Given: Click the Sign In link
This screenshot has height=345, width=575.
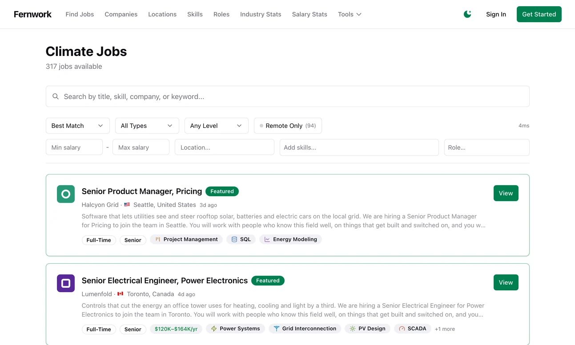Looking at the screenshot, I should pyautogui.click(x=496, y=14).
